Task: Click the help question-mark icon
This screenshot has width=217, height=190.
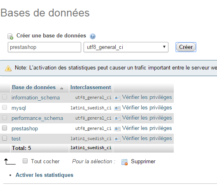Action: coord(93,36)
